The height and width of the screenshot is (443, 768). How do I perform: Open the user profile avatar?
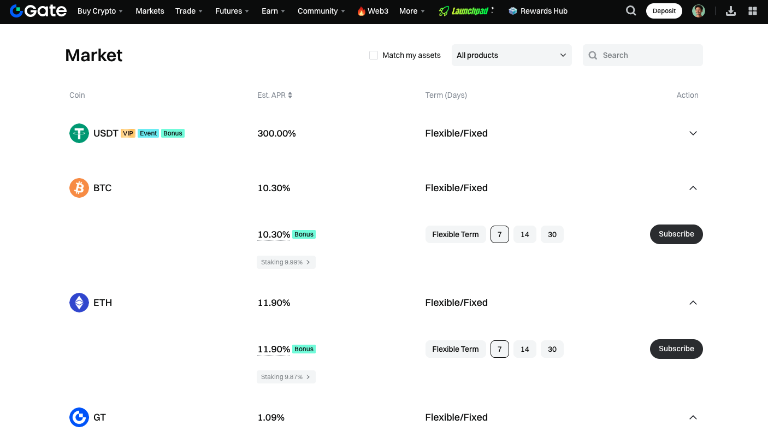698,11
